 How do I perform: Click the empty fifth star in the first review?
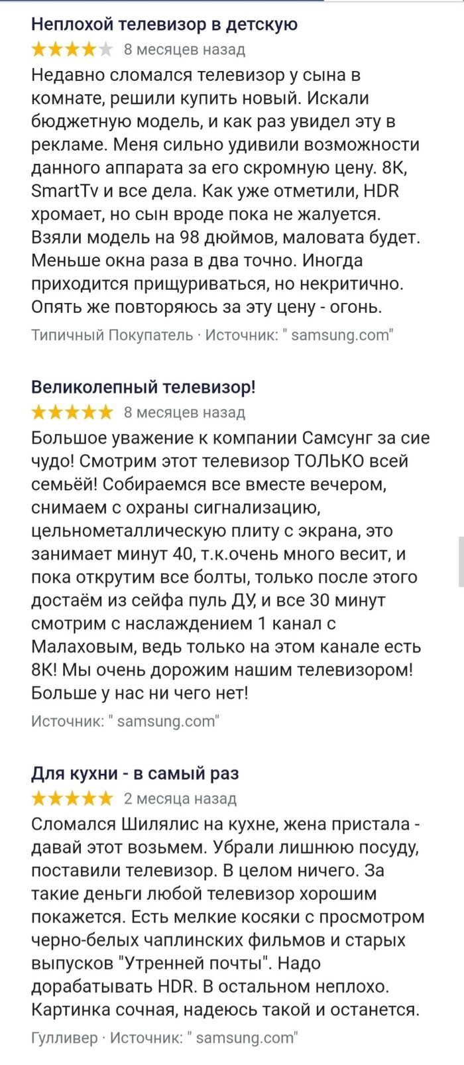point(105,49)
